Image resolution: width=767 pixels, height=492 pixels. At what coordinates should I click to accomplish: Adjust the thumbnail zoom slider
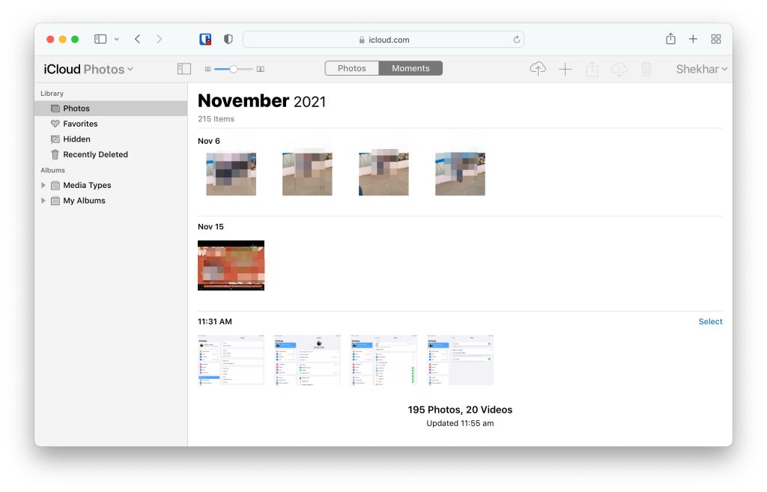coord(234,69)
